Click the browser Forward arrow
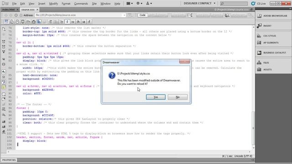This screenshot has height=164, width=292. pyautogui.click(x=11, y=15)
